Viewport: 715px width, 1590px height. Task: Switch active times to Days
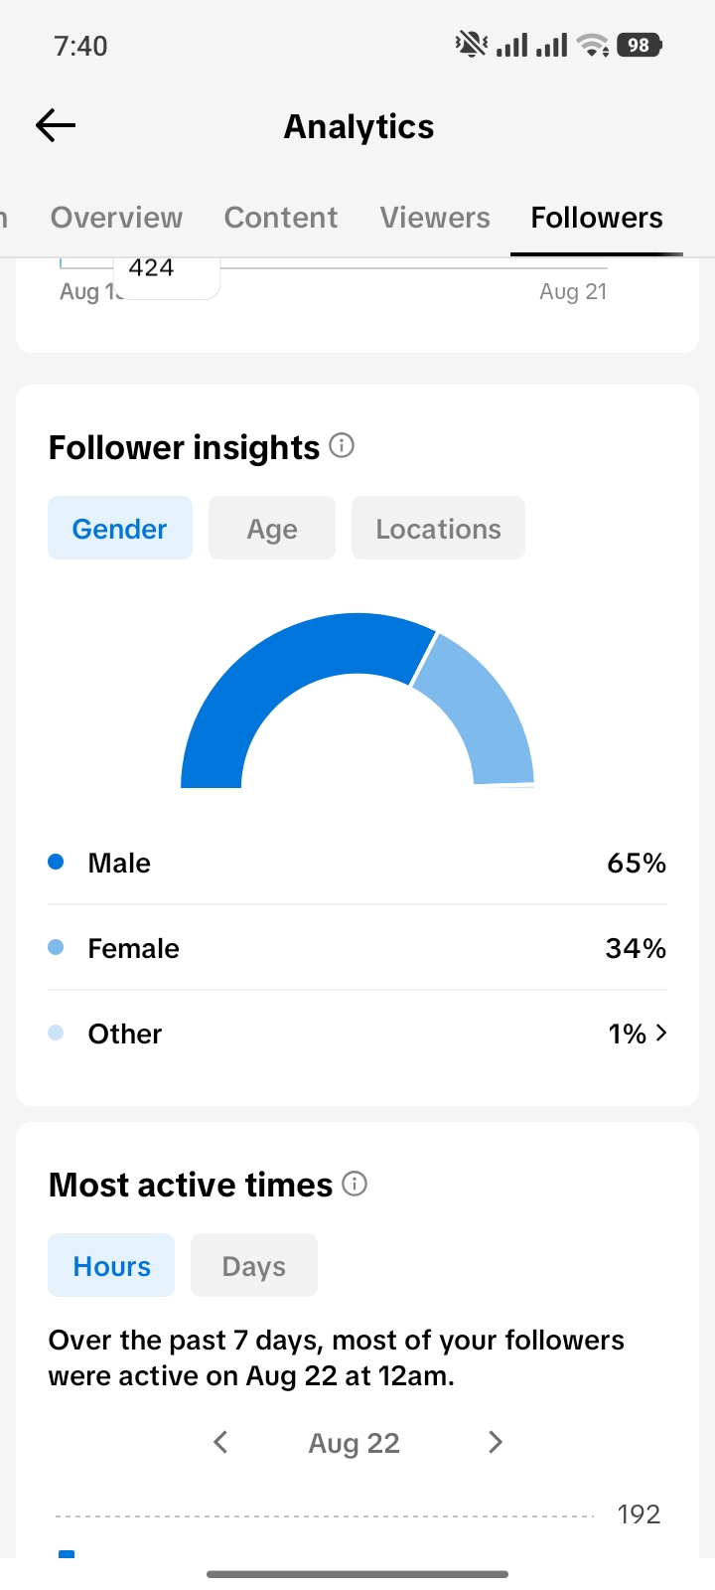254,1265
